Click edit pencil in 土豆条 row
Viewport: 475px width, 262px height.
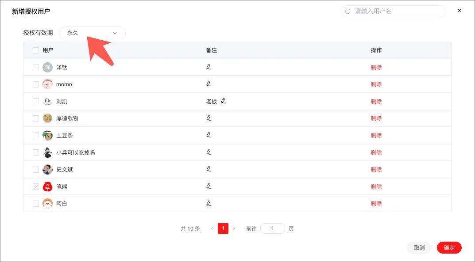pos(209,135)
